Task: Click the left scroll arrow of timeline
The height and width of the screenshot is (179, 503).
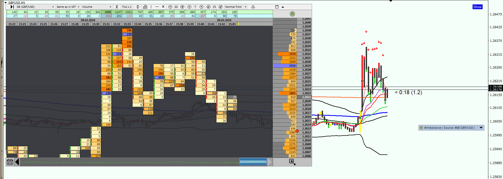Action: 17,162
